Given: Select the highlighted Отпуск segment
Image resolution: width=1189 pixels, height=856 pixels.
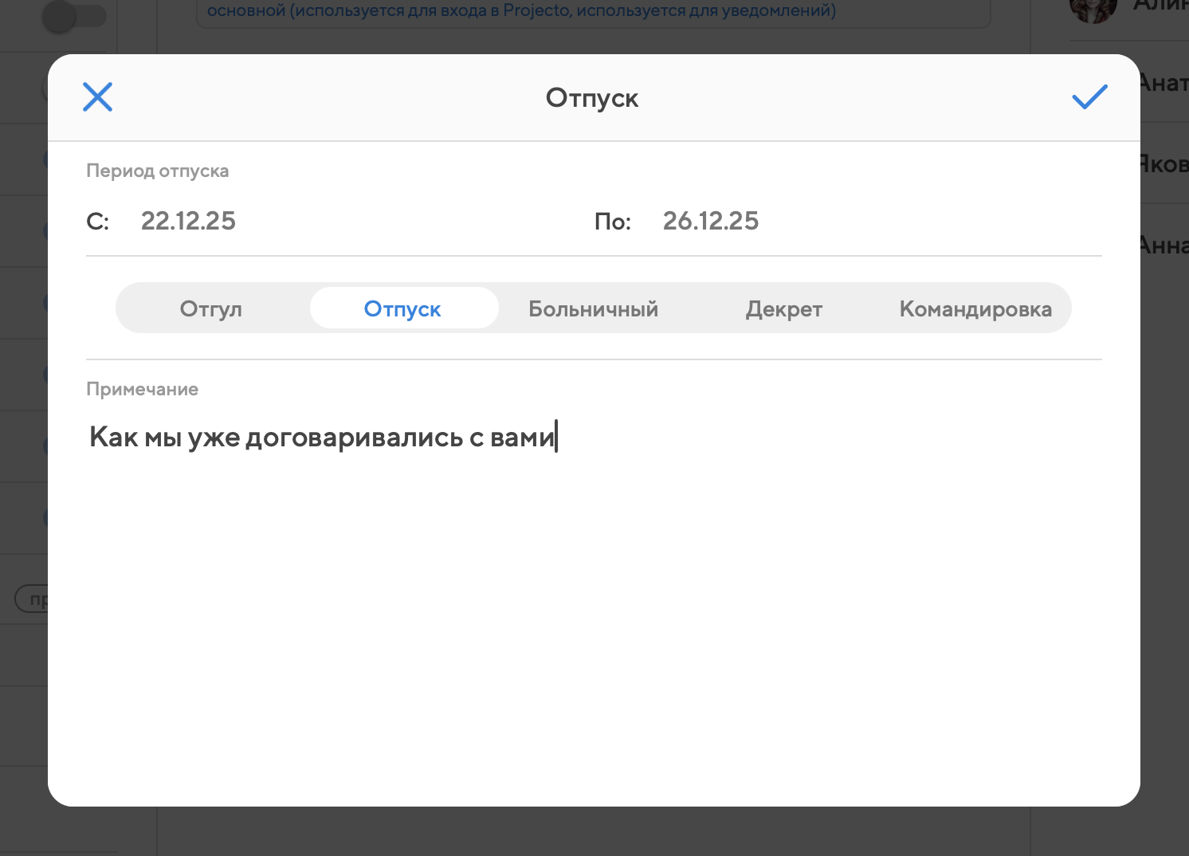Looking at the screenshot, I should pos(402,308).
